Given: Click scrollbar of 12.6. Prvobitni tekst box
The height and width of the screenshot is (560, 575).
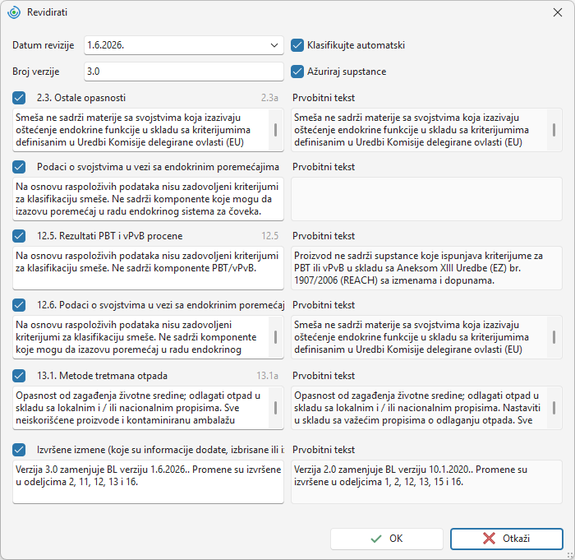Looking at the screenshot, I should [x=554, y=337].
